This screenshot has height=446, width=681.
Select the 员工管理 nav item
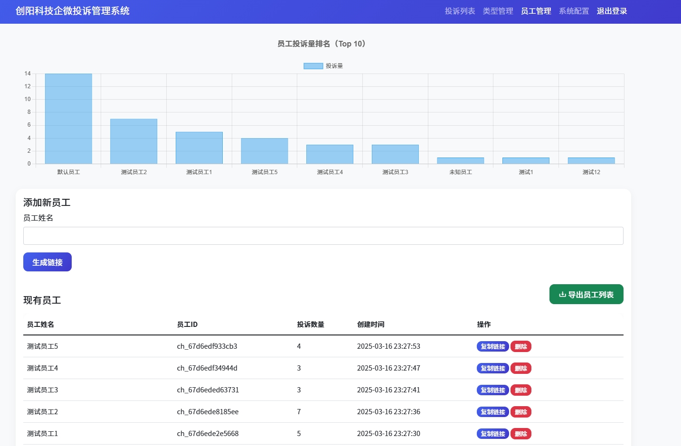click(x=536, y=11)
